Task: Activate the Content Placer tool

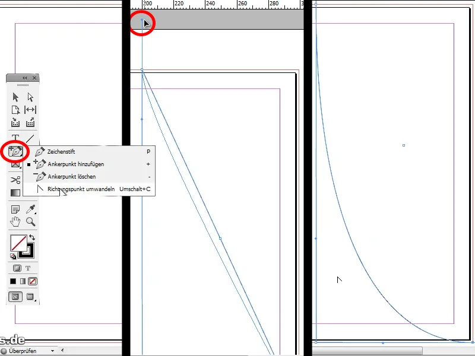Action: coord(30,122)
